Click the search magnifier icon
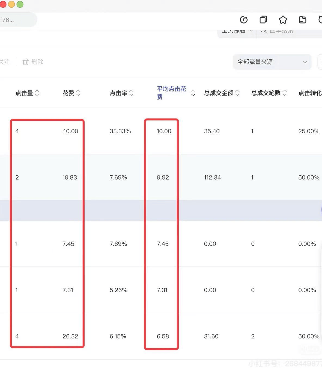 point(264,31)
